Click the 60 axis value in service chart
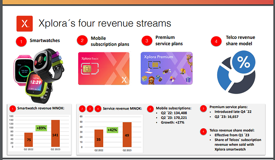Viewport: 275px width, 160px height. tap(81, 116)
